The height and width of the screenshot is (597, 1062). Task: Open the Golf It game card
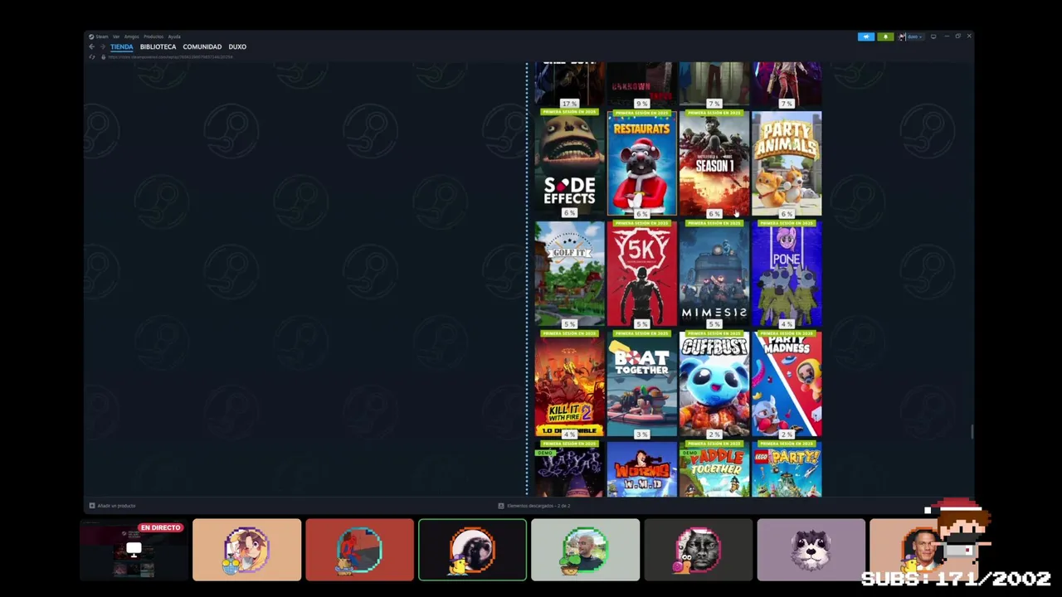569,274
